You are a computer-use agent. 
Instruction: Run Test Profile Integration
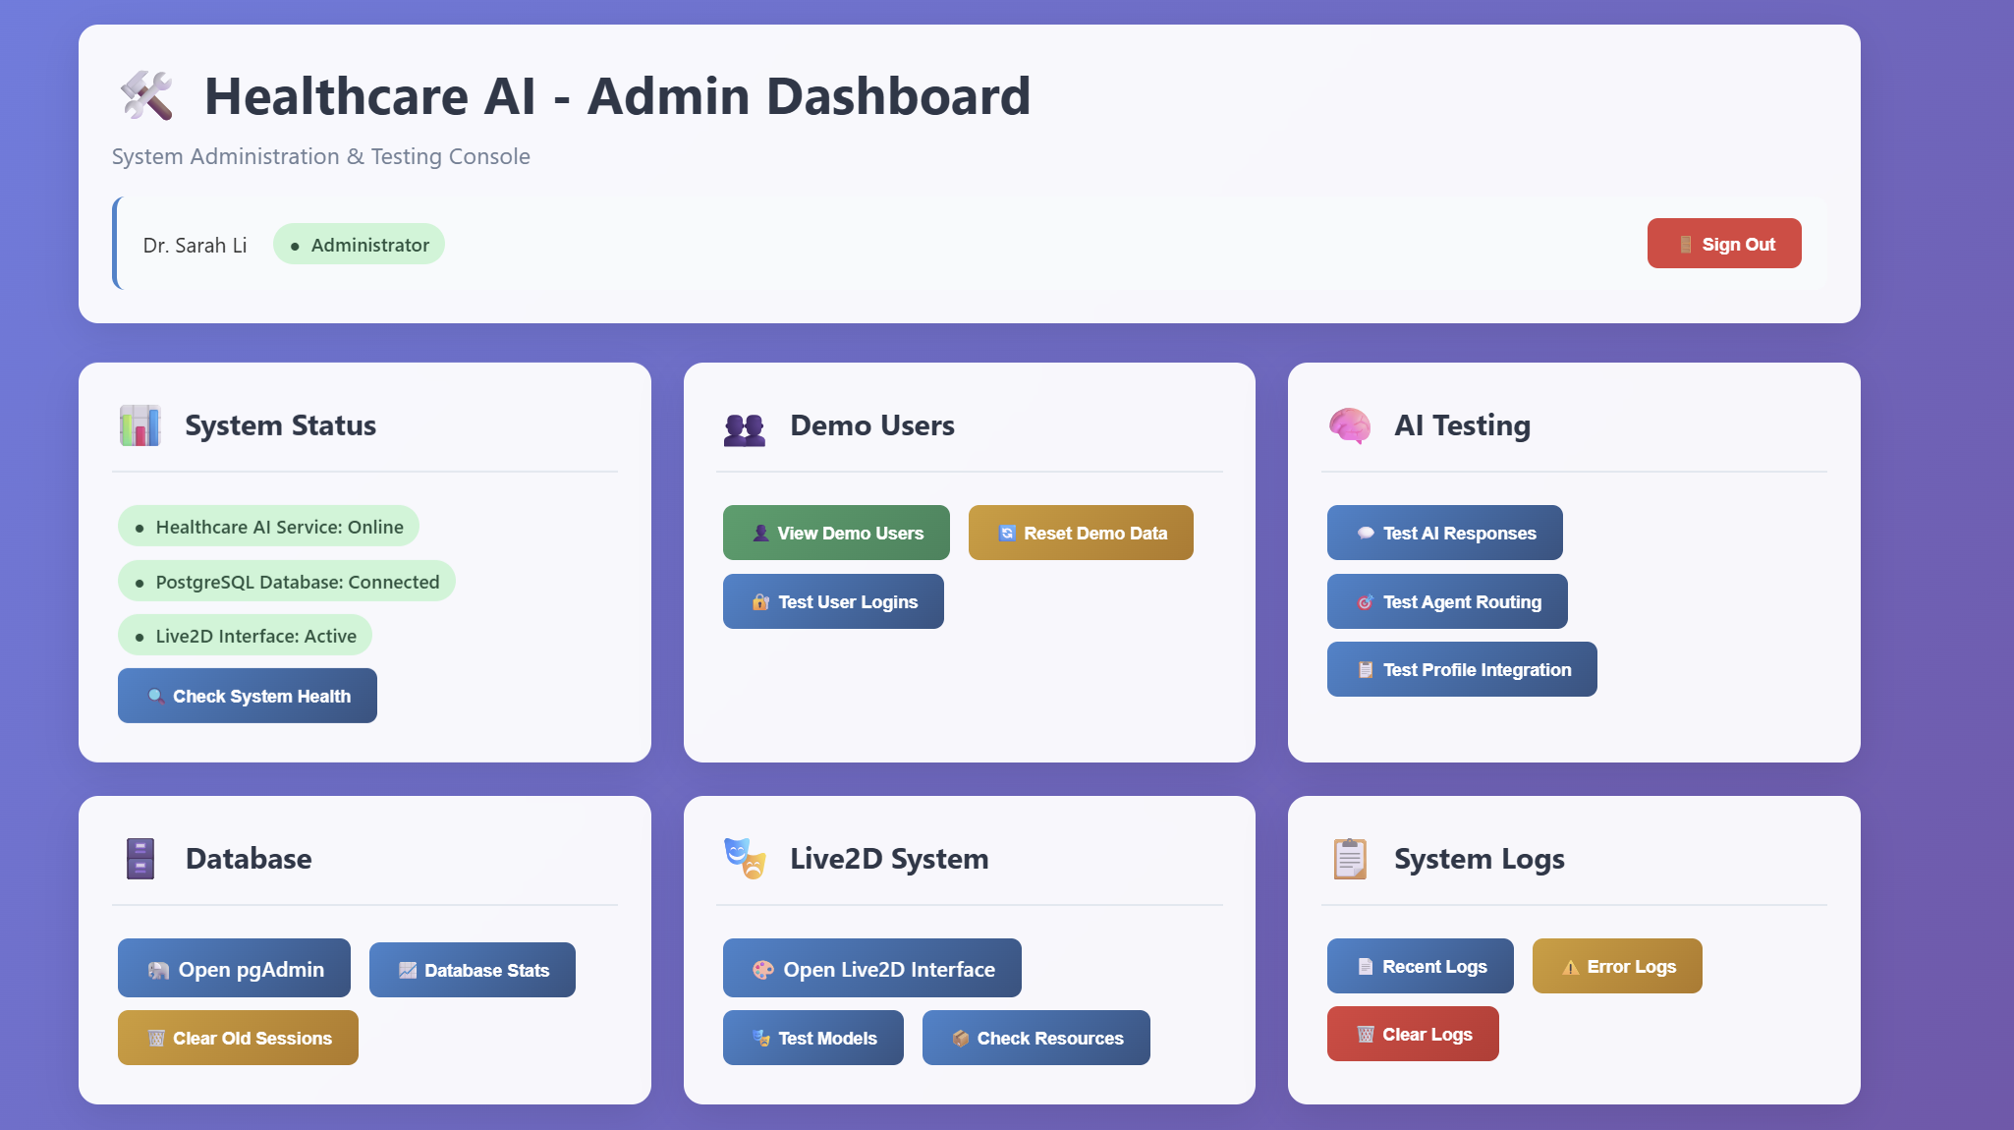click(x=1462, y=669)
